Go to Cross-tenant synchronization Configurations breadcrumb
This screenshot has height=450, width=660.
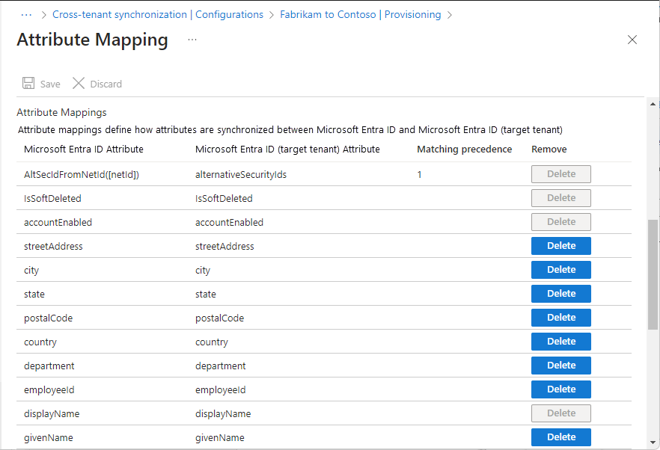click(x=157, y=14)
